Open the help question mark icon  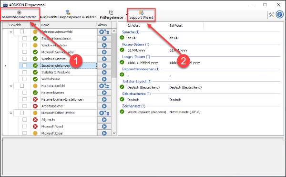[x=280, y=14]
